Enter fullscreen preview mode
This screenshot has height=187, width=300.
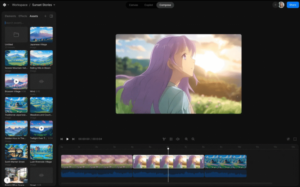(x=295, y=139)
